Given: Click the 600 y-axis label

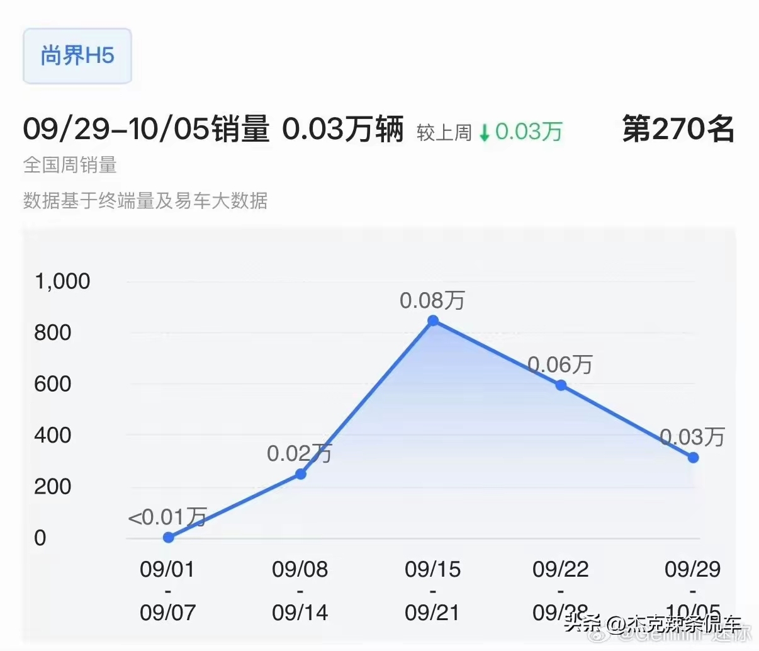Looking at the screenshot, I should coord(53,384).
